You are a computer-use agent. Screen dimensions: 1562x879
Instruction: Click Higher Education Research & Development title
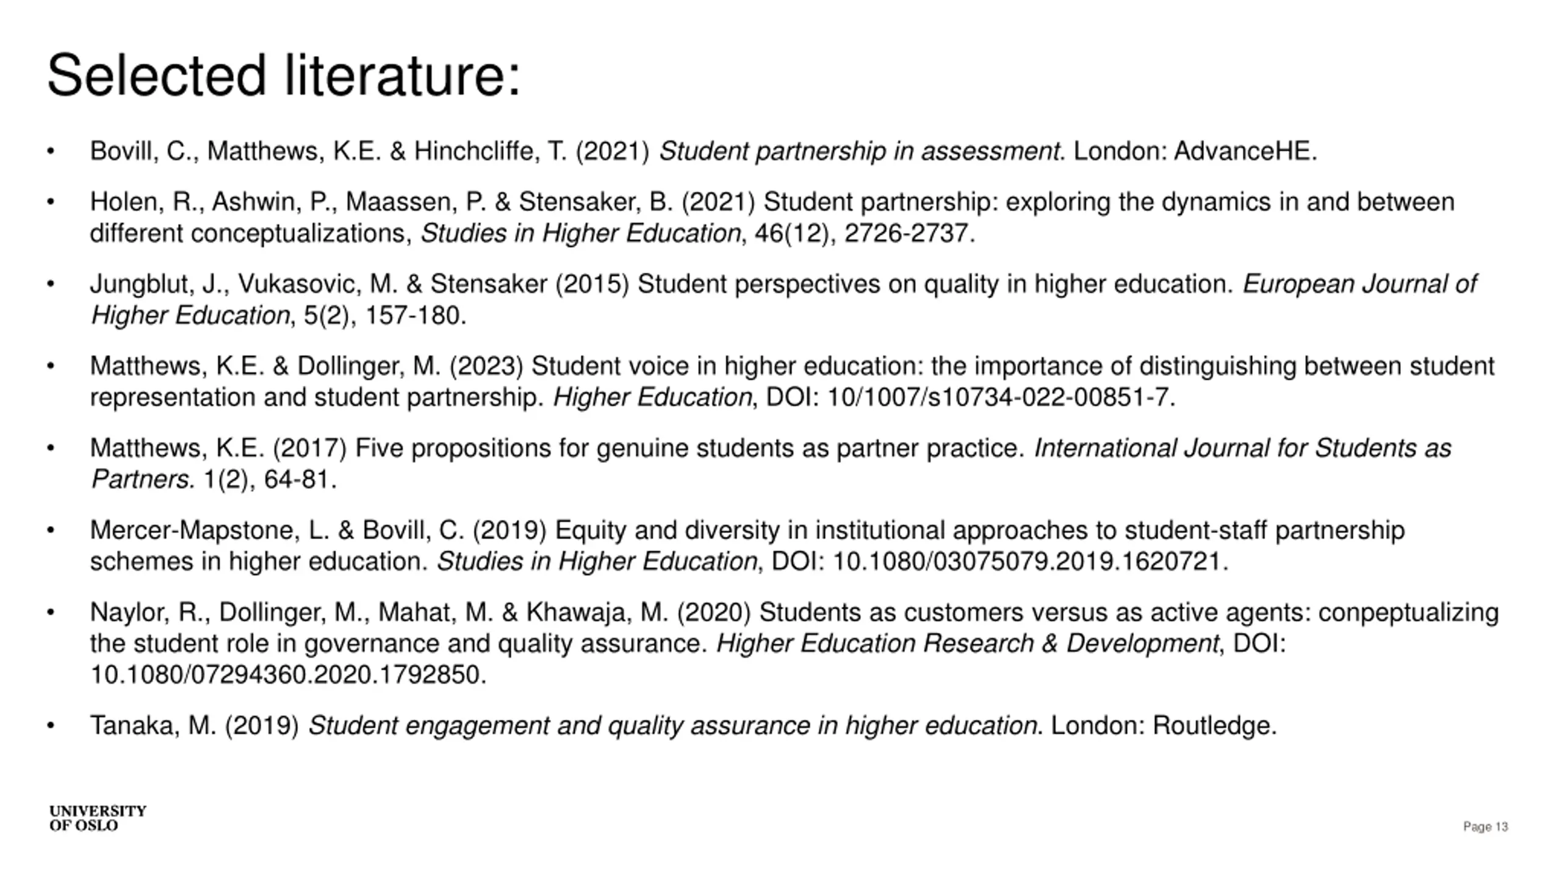967,643
